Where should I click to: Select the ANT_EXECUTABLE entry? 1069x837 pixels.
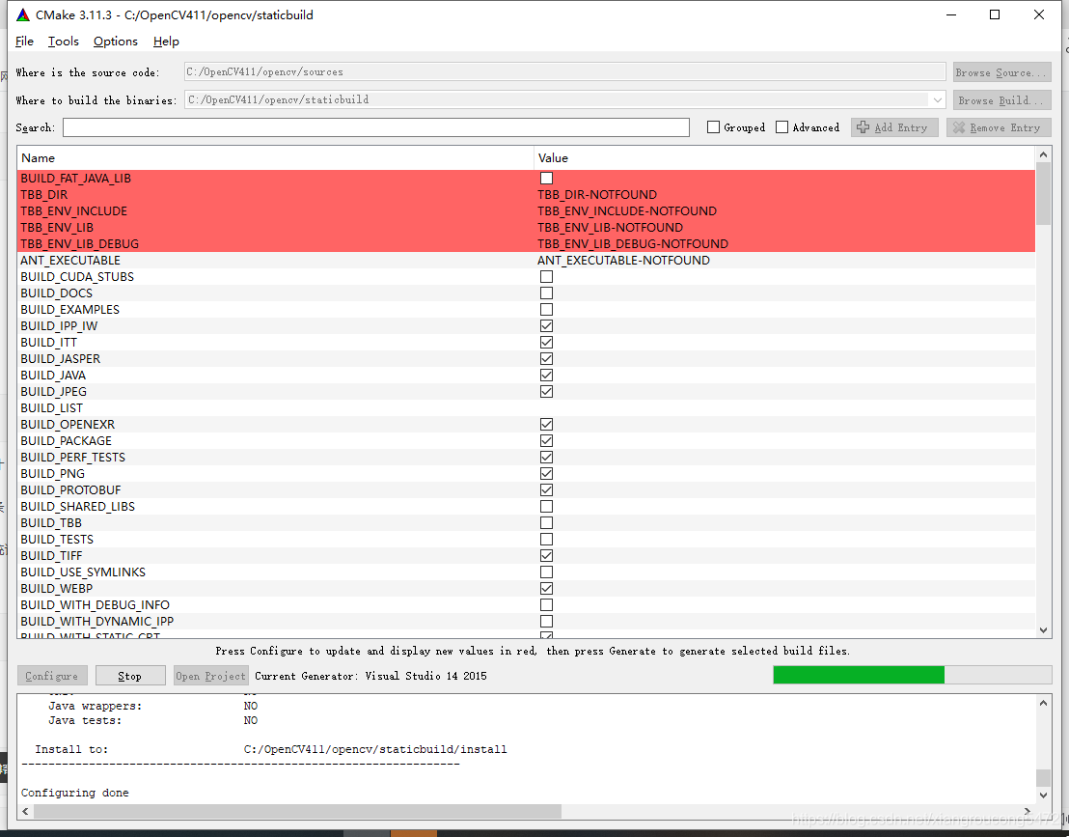tap(70, 260)
